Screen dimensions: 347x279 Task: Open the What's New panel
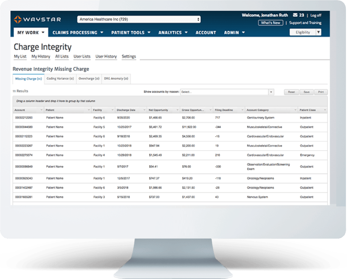click(270, 23)
